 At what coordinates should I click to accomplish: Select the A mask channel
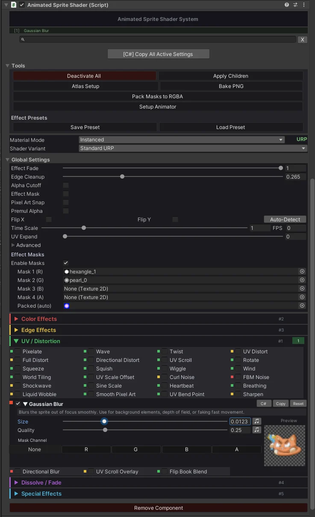(x=237, y=449)
